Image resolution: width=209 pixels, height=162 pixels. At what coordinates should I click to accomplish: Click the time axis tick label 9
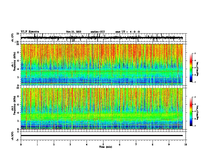169,145
